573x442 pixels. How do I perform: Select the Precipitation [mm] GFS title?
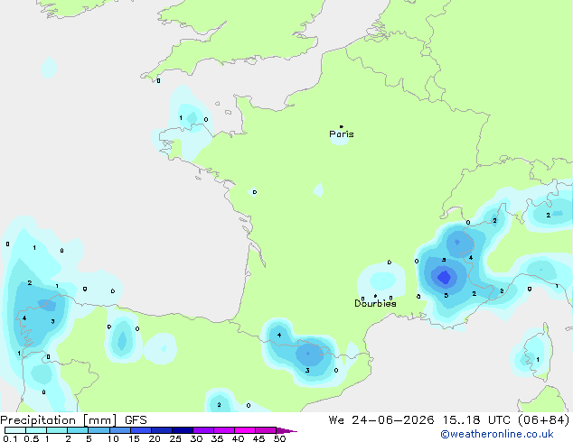(73, 420)
